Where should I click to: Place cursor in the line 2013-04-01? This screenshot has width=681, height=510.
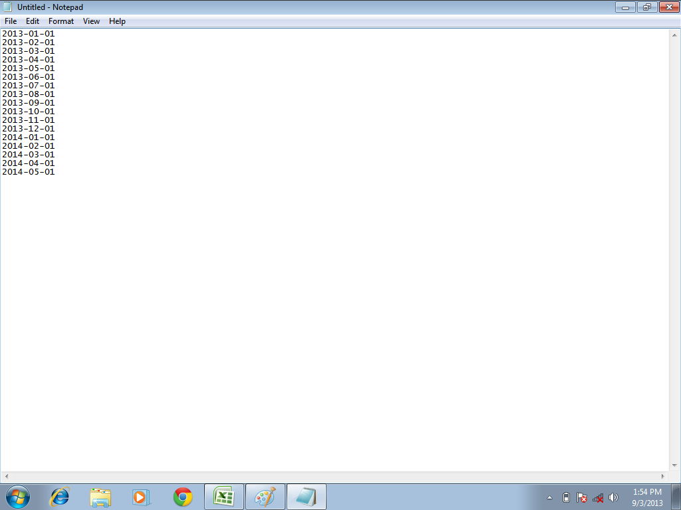(x=29, y=60)
